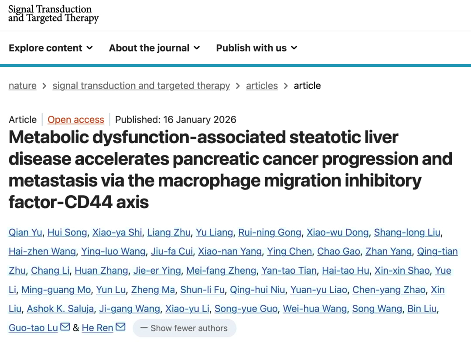Click author Shang-long Liu
This screenshot has height=344, width=471.
pos(407,233)
